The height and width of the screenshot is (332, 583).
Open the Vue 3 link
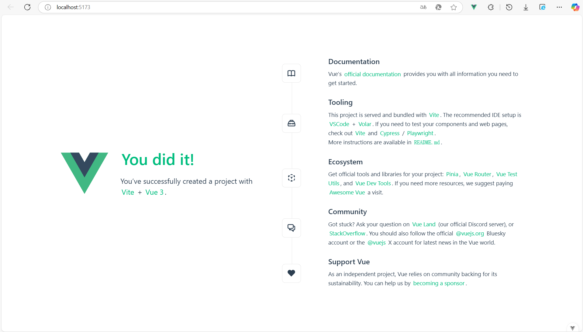[154, 193]
